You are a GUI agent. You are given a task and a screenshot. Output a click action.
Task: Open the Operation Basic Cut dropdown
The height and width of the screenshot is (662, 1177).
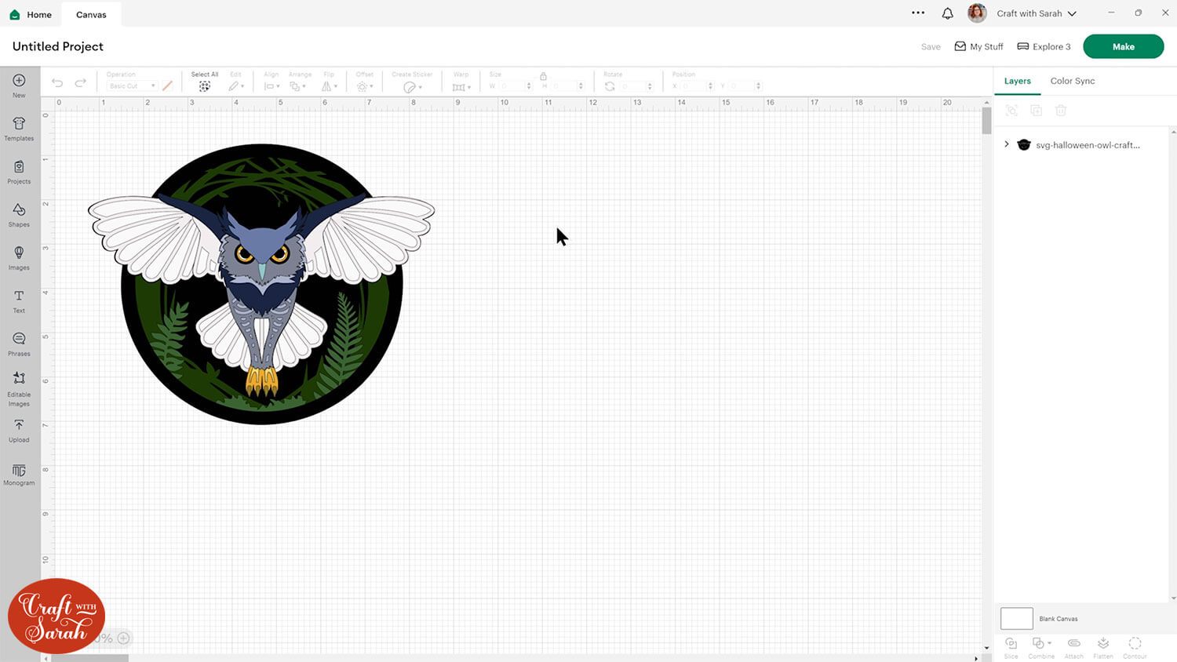131,86
